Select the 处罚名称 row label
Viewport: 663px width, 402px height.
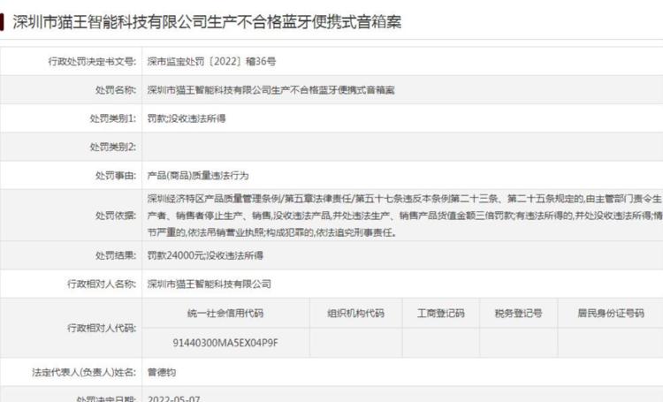tap(116, 90)
